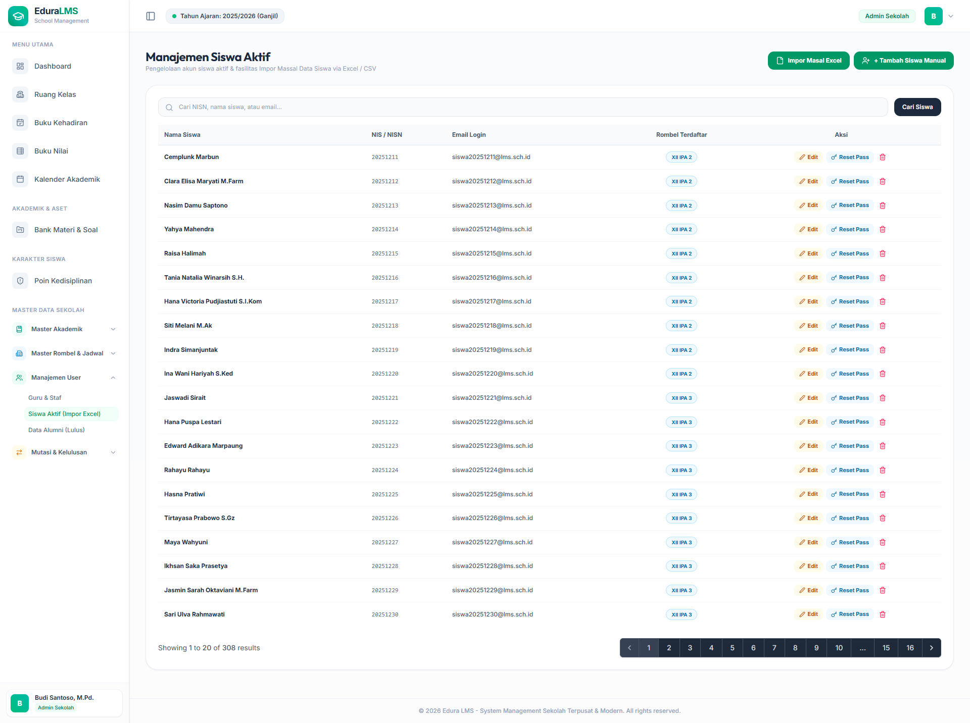970x723 pixels.
Task: Edit student Clara Elisa Maryati M.Farm
Action: click(x=809, y=181)
